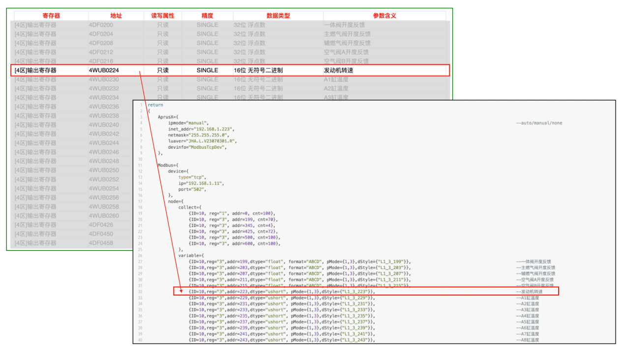Click the --auto/manual/none code comment
Screen dimensions: 623x350
539,123
